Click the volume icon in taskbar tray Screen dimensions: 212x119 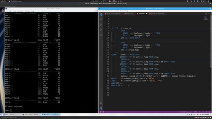[198, 115]
